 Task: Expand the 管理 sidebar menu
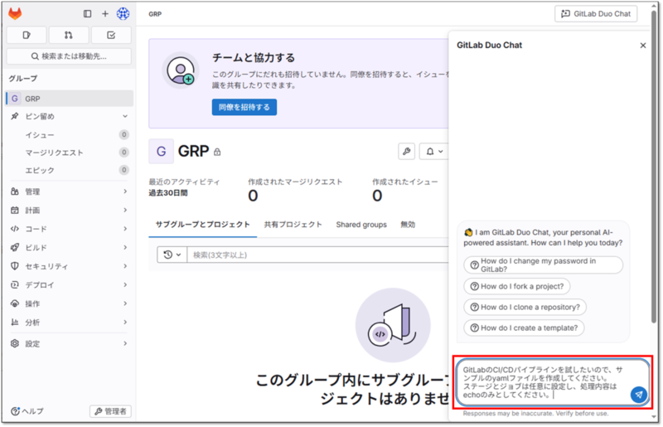point(70,192)
